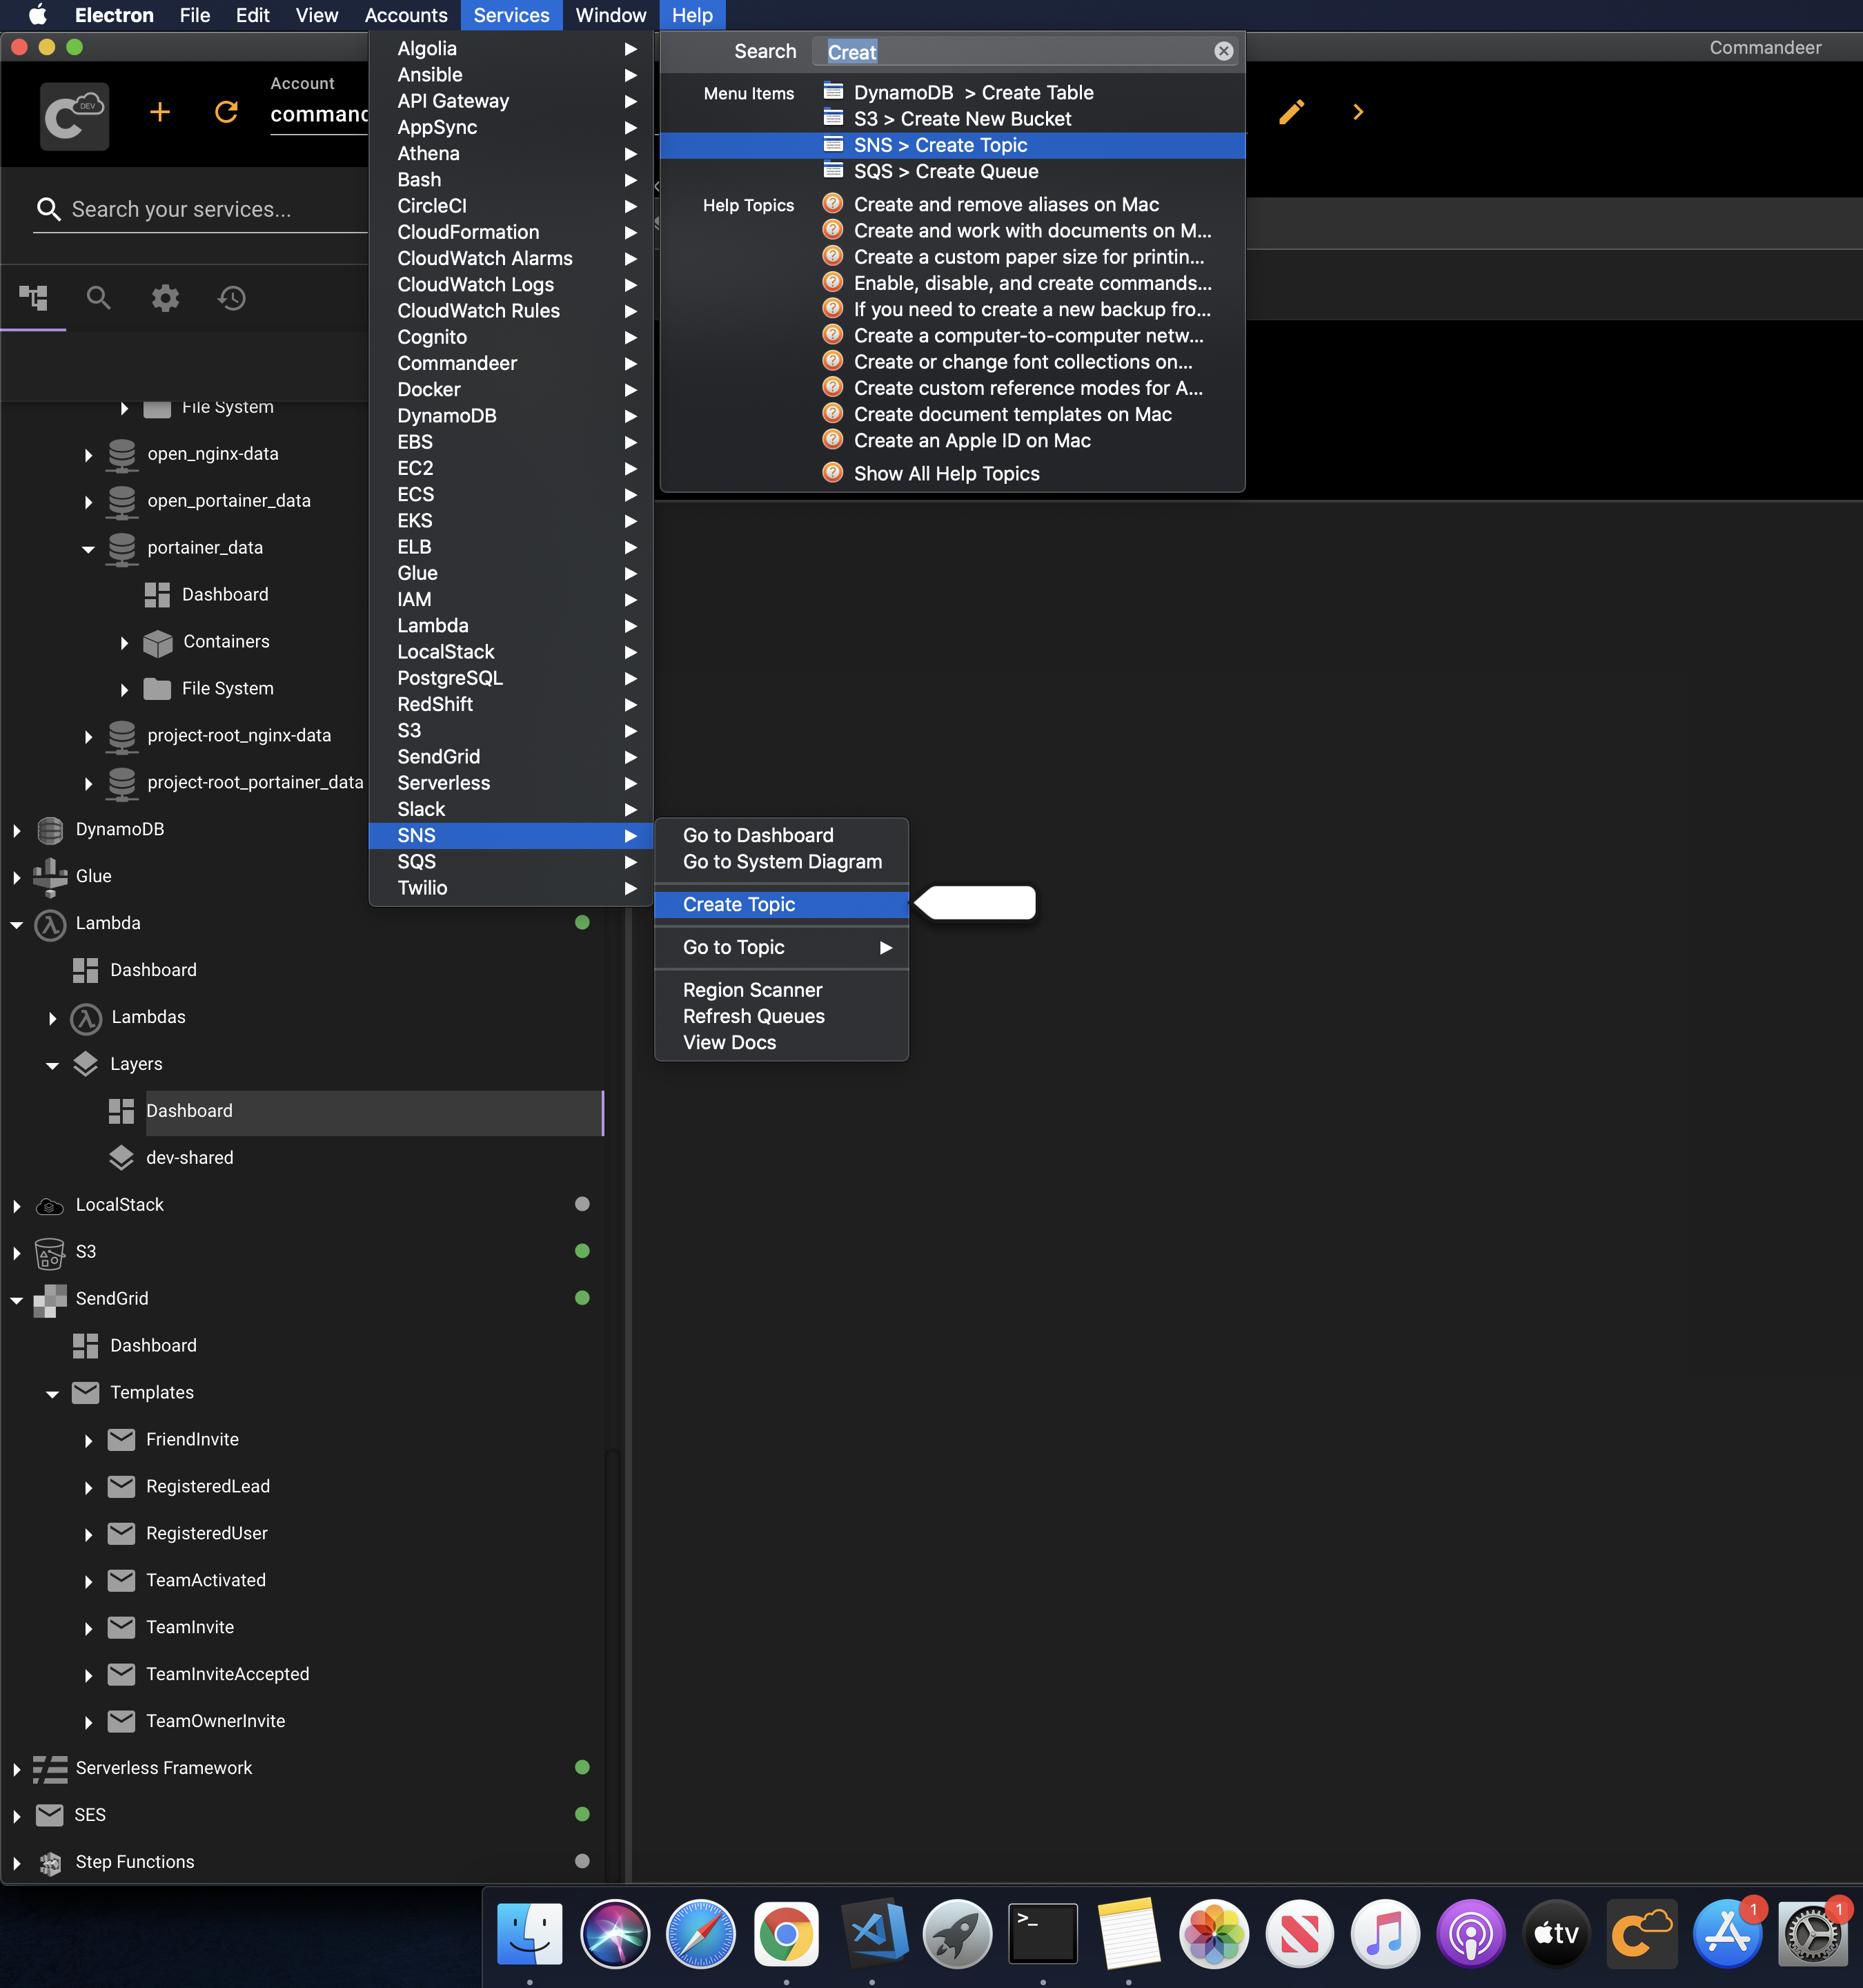1863x1988 pixels.
Task: Select SQS > Create Queue search result
Action: click(952, 171)
